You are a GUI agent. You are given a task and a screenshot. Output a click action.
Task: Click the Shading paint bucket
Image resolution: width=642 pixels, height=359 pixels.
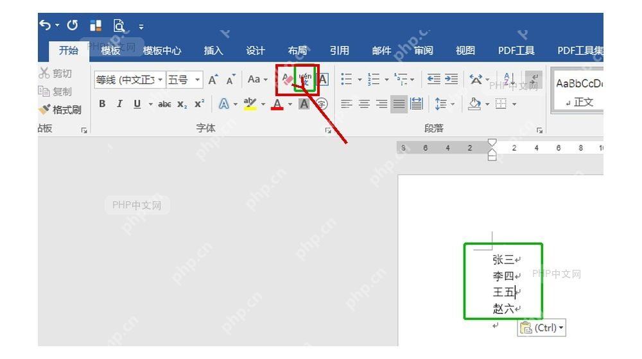(x=474, y=104)
